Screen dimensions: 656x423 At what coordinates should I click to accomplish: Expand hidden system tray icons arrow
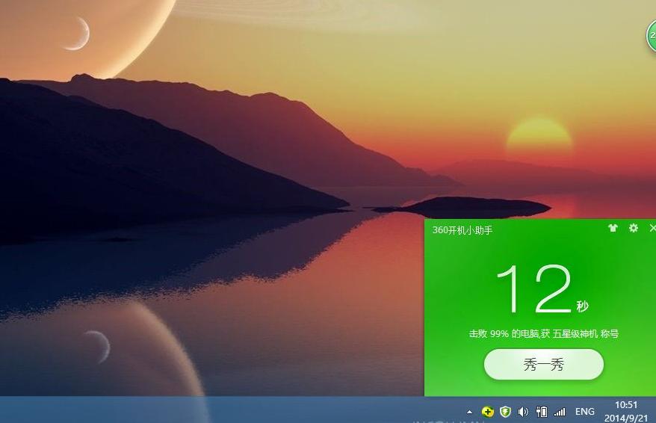[x=469, y=412]
